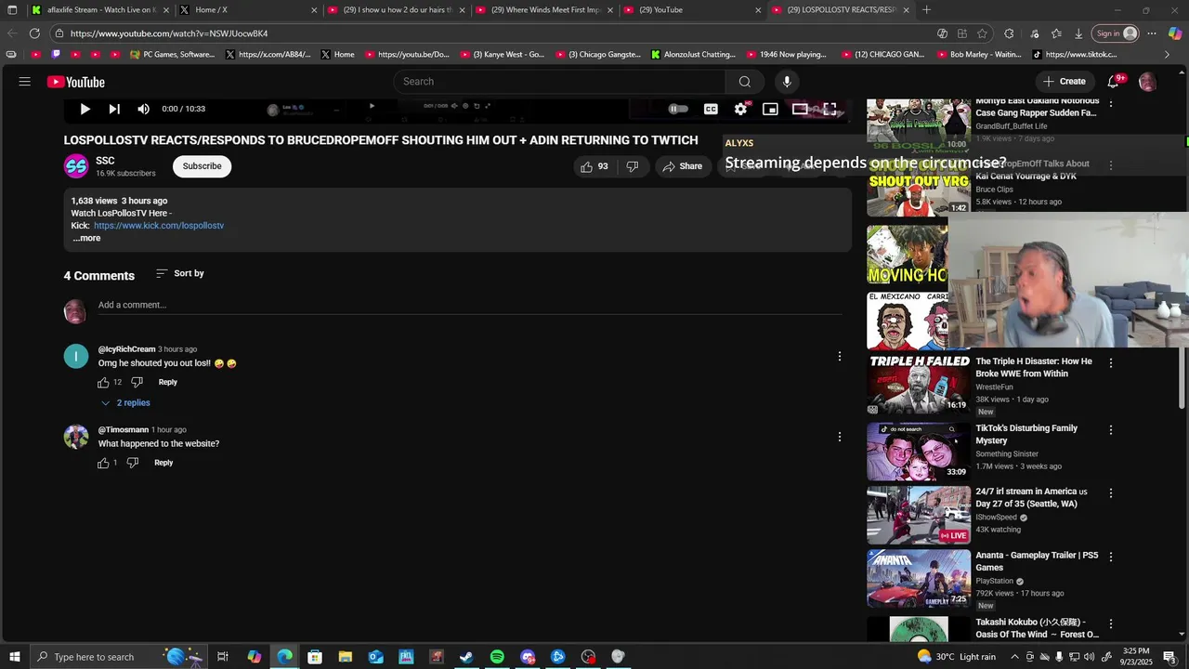Switch to aflaxlife Stream browser tab
The width and height of the screenshot is (1189, 669).
pyautogui.click(x=100, y=10)
